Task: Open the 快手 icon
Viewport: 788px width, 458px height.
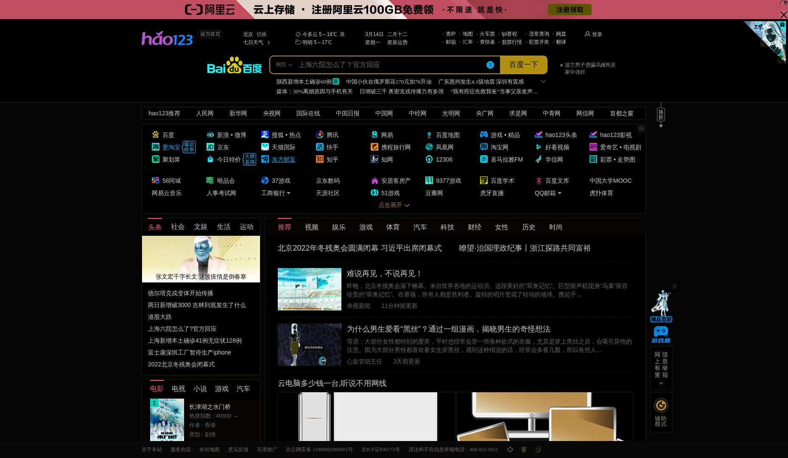Action: [320, 147]
